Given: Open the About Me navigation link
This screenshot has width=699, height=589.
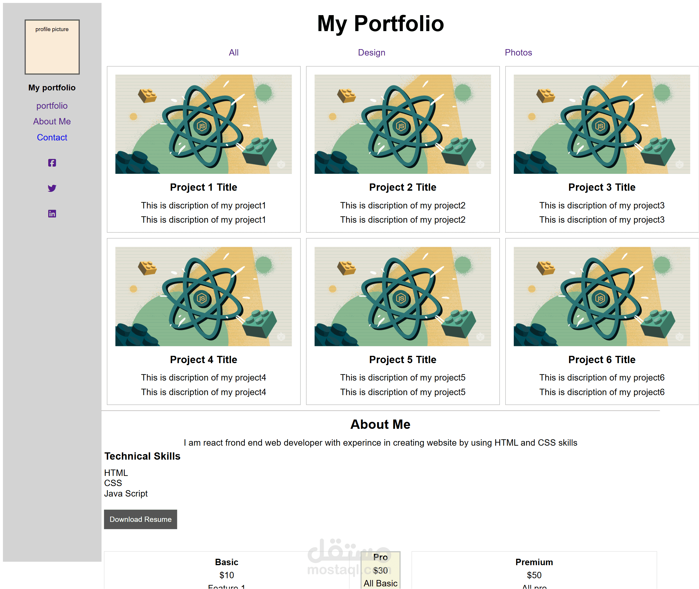Looking at the screenshot, I should click(52, 121).
